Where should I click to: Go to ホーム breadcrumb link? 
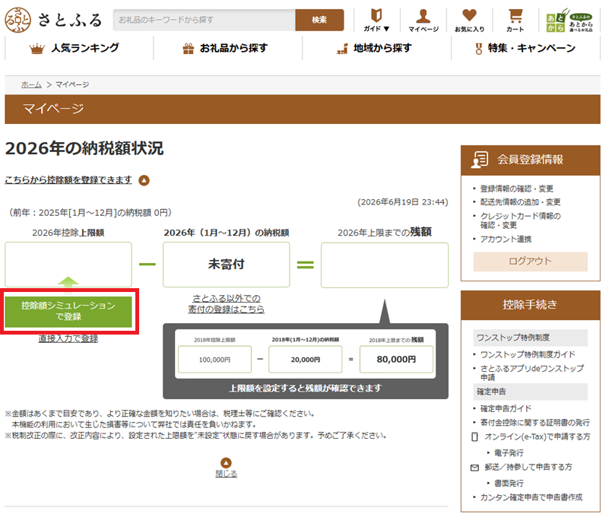pyautogui.click(x=31, y=84)
